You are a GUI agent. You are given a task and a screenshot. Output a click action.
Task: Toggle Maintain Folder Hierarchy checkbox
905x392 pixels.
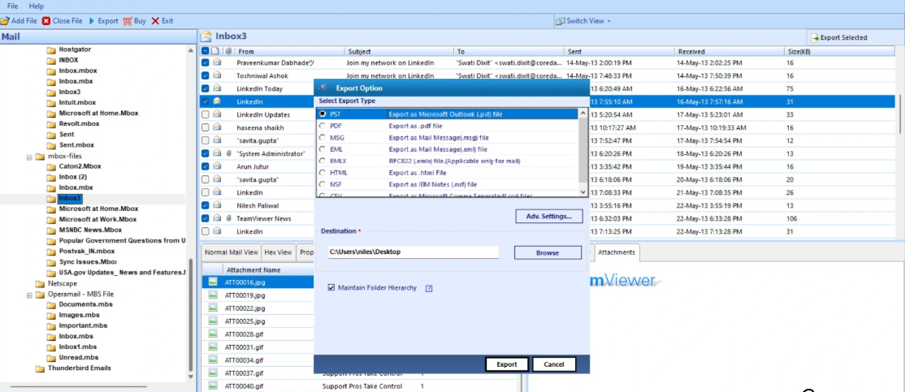tap(331, 287)
